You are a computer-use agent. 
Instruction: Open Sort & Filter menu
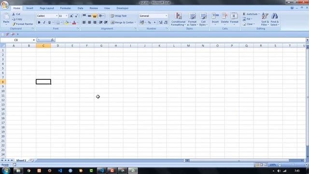(x=265, y=19)
